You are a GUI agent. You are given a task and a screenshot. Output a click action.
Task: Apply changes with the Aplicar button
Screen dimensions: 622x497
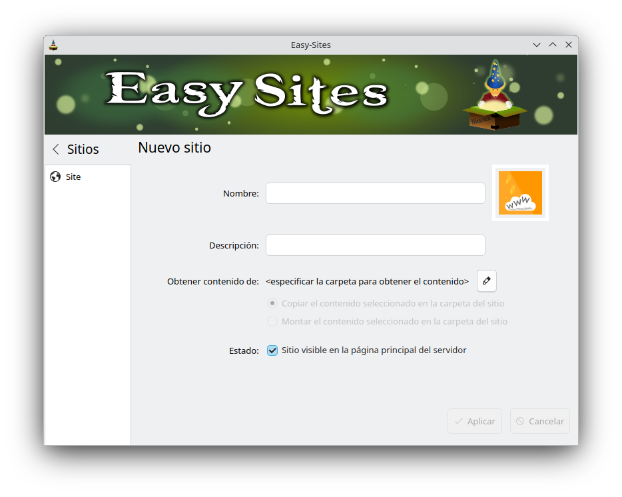point(475,420)
